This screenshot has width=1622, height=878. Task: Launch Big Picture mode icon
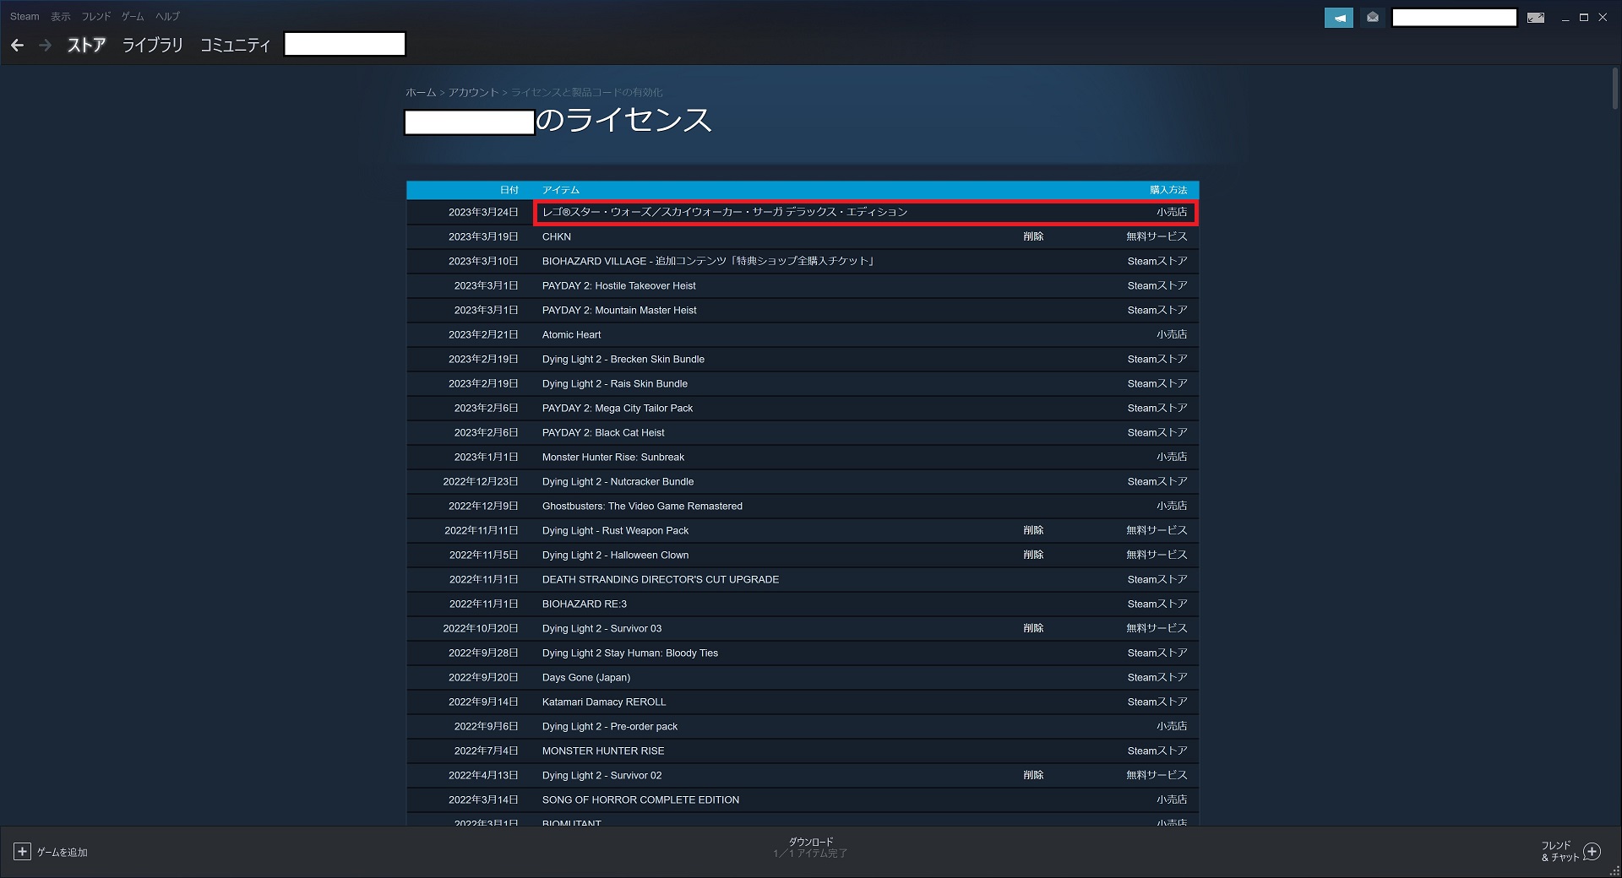click(1536, 18)
